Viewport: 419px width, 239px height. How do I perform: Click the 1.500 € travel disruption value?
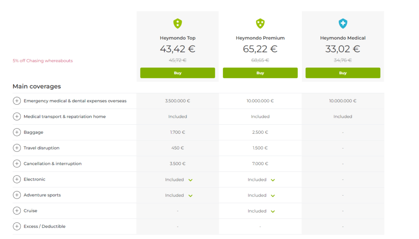(x=260, y=148)
